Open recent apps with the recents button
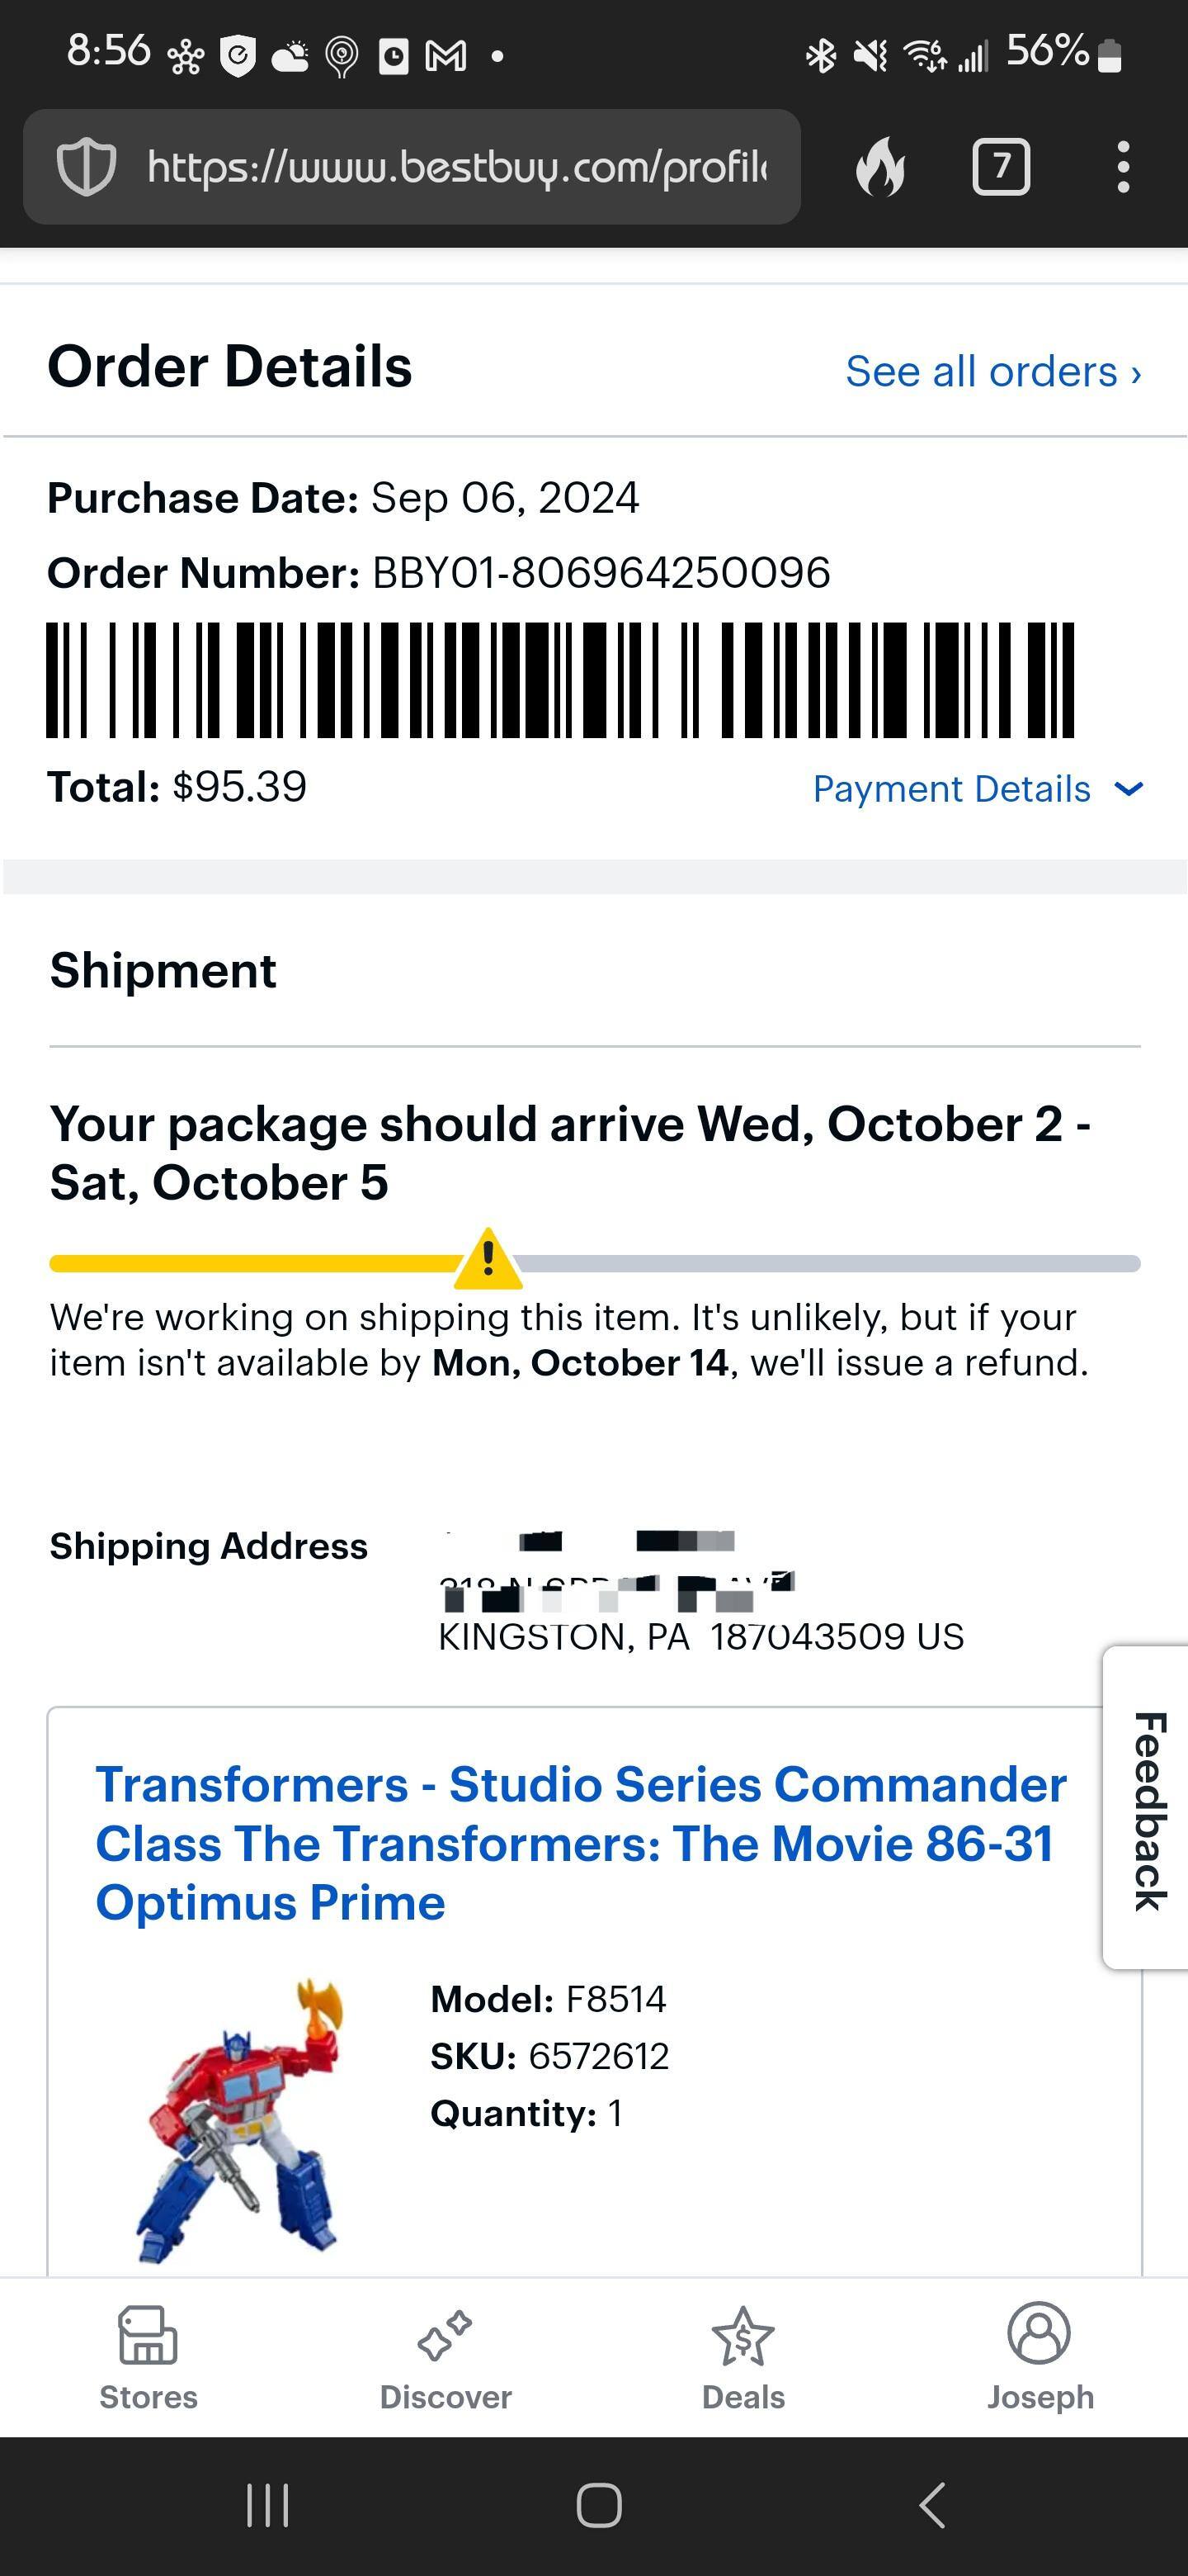1188x2576 pixels. [268, 2505]
